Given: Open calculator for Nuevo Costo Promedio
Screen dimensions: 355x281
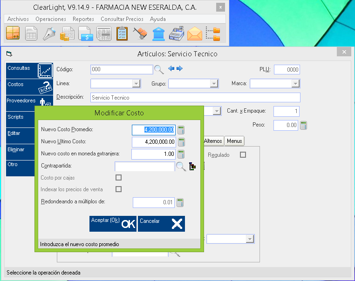Looking at the screenshot, I should [x=181, y=130].
